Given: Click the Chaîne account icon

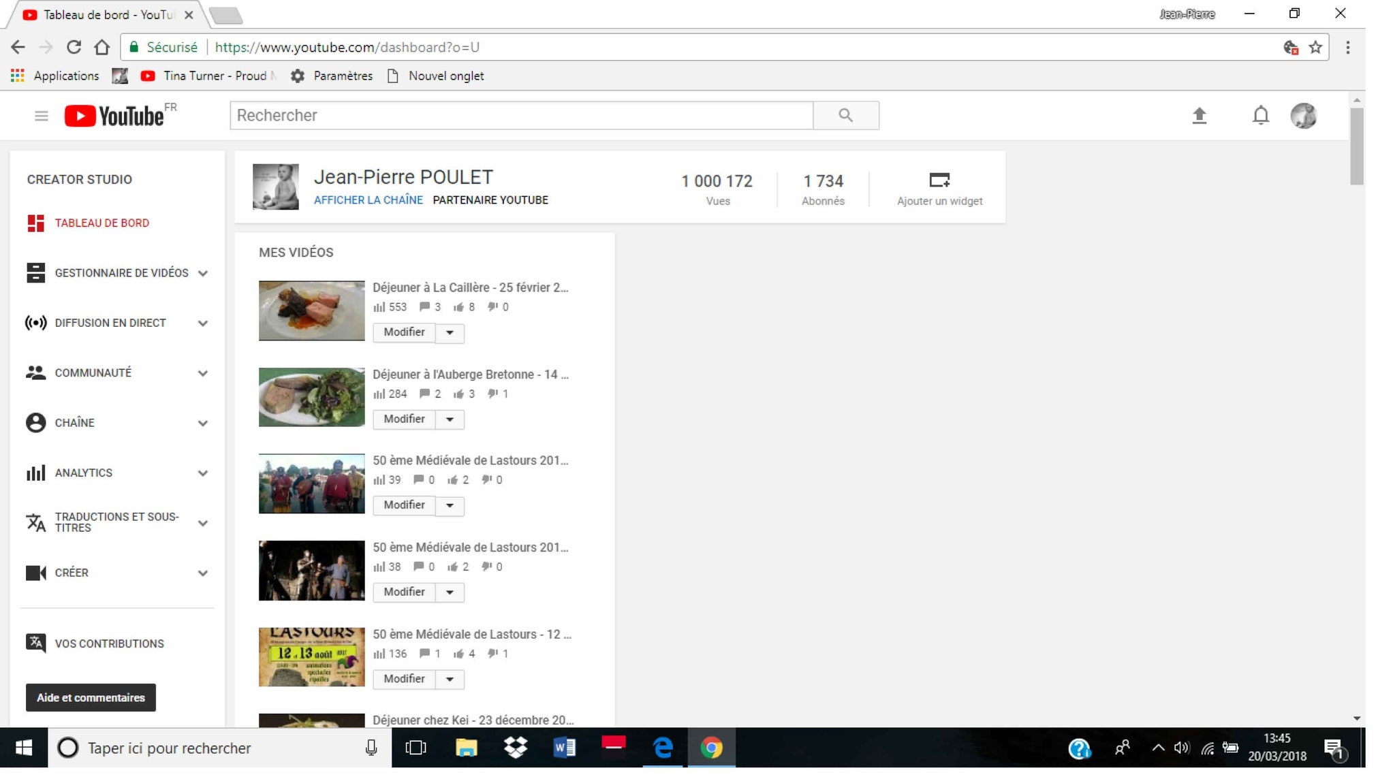Looking at the screenshot, I should 35,423.
